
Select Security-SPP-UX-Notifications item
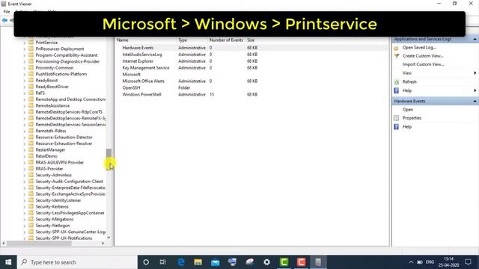pos(64,238)
